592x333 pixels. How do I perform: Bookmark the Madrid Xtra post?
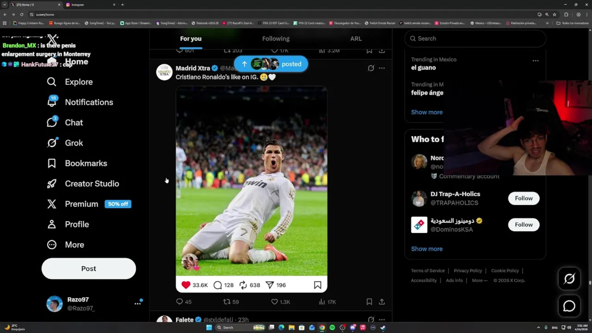(x=369, y=302)
